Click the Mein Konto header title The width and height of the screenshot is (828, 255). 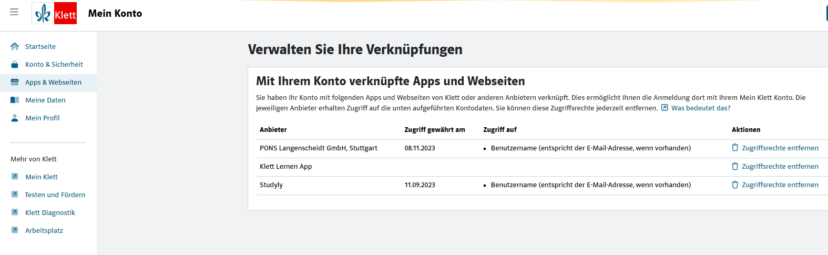[115, 13]
